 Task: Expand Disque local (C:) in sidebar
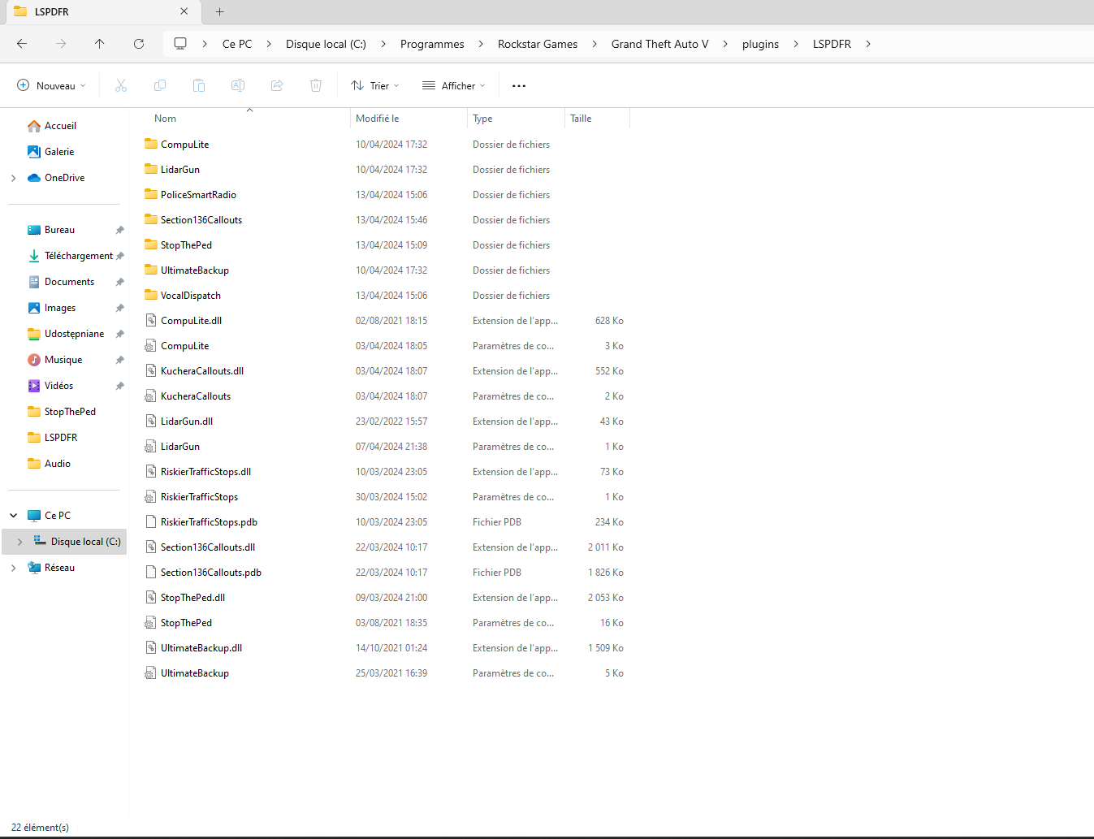(x=19, y=542)
